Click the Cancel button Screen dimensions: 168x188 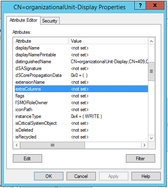tap(81, 176)
